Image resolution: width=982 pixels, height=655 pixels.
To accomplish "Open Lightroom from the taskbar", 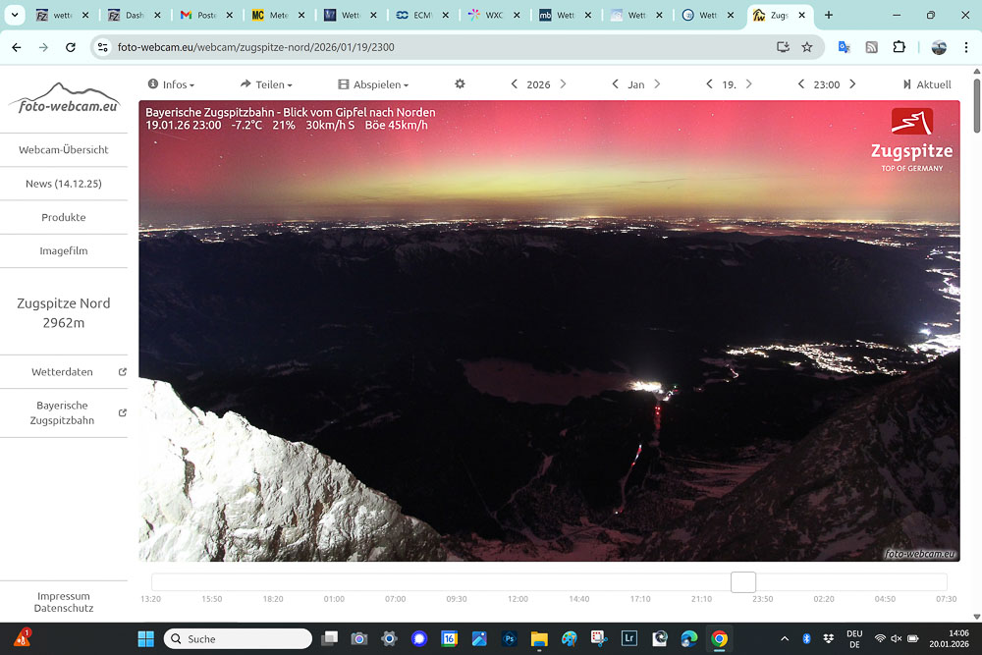I will (629, 638).
